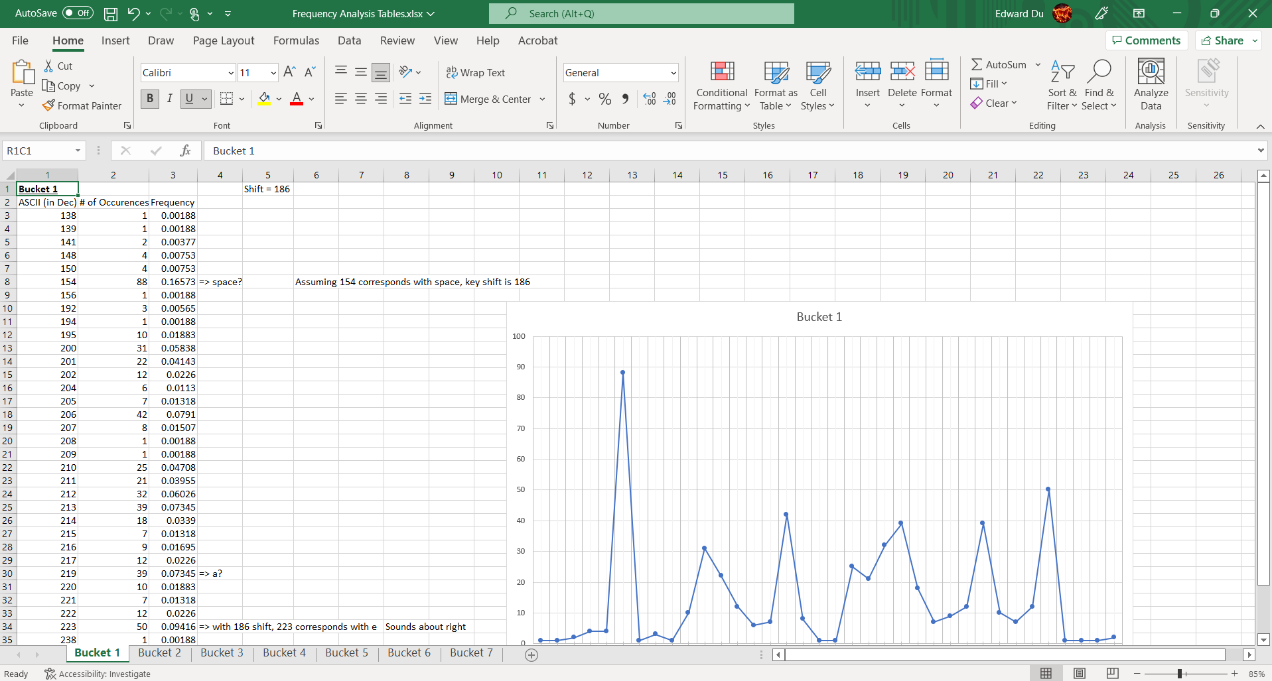This screenshot has height=681, width=1272.
Task: Click the Comments button
Action: tap(1146, 40)
